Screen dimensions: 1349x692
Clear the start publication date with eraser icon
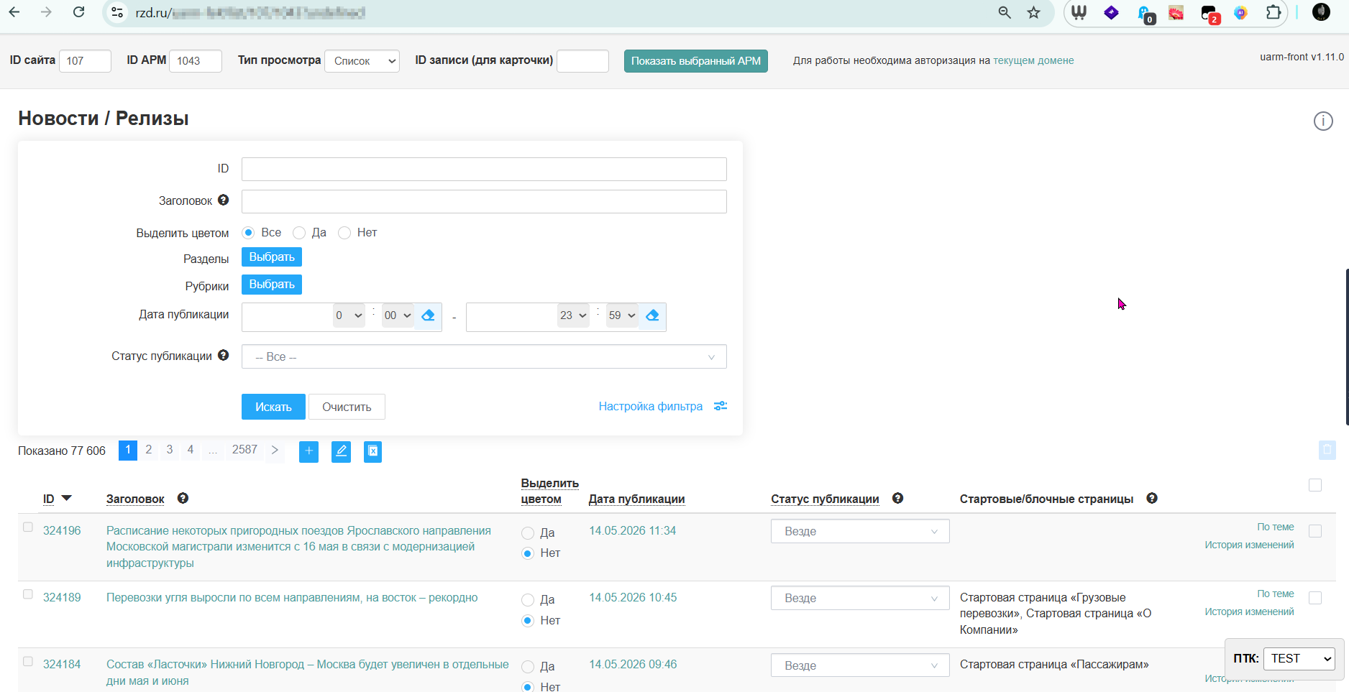[x=428, y=315]
